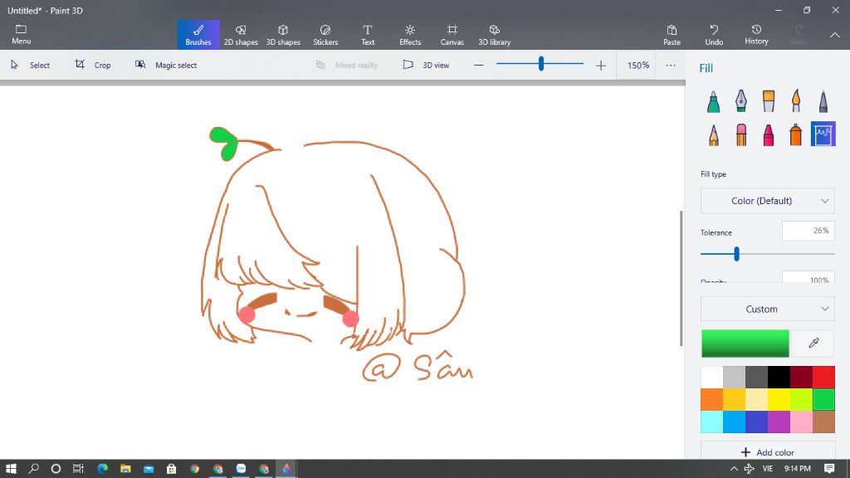
Task: Choose the light cyan color swatch
Action: 711,422
